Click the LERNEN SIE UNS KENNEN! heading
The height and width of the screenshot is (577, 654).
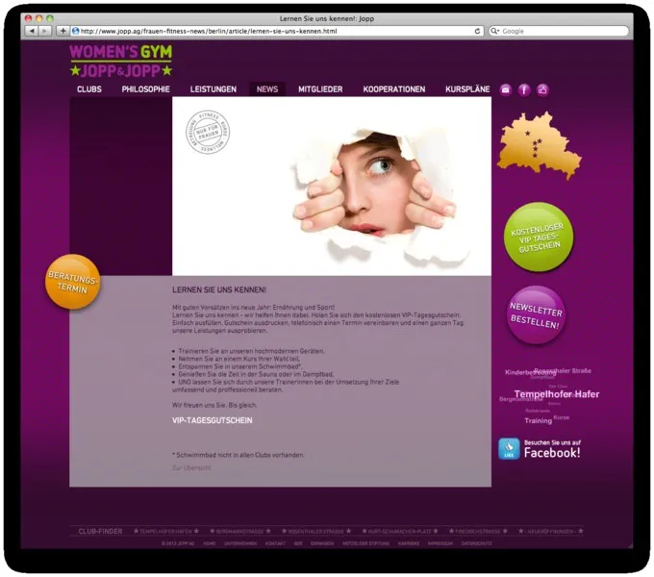point(219,289)
